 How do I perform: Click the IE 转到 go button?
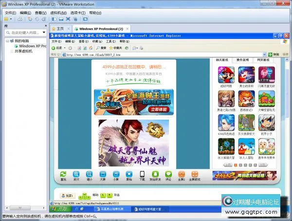(274, 55)
